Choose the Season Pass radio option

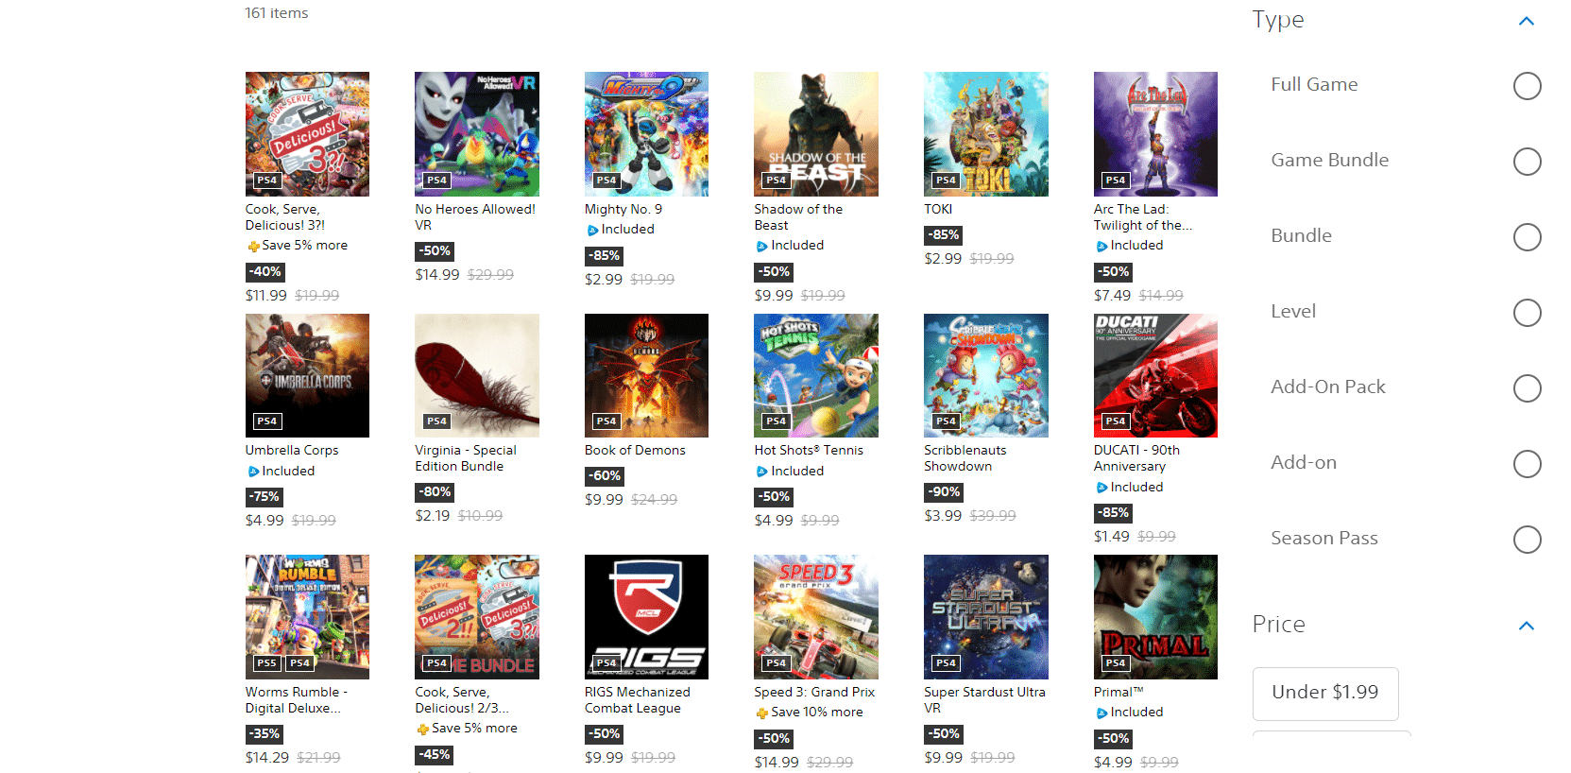(1527, 540)
